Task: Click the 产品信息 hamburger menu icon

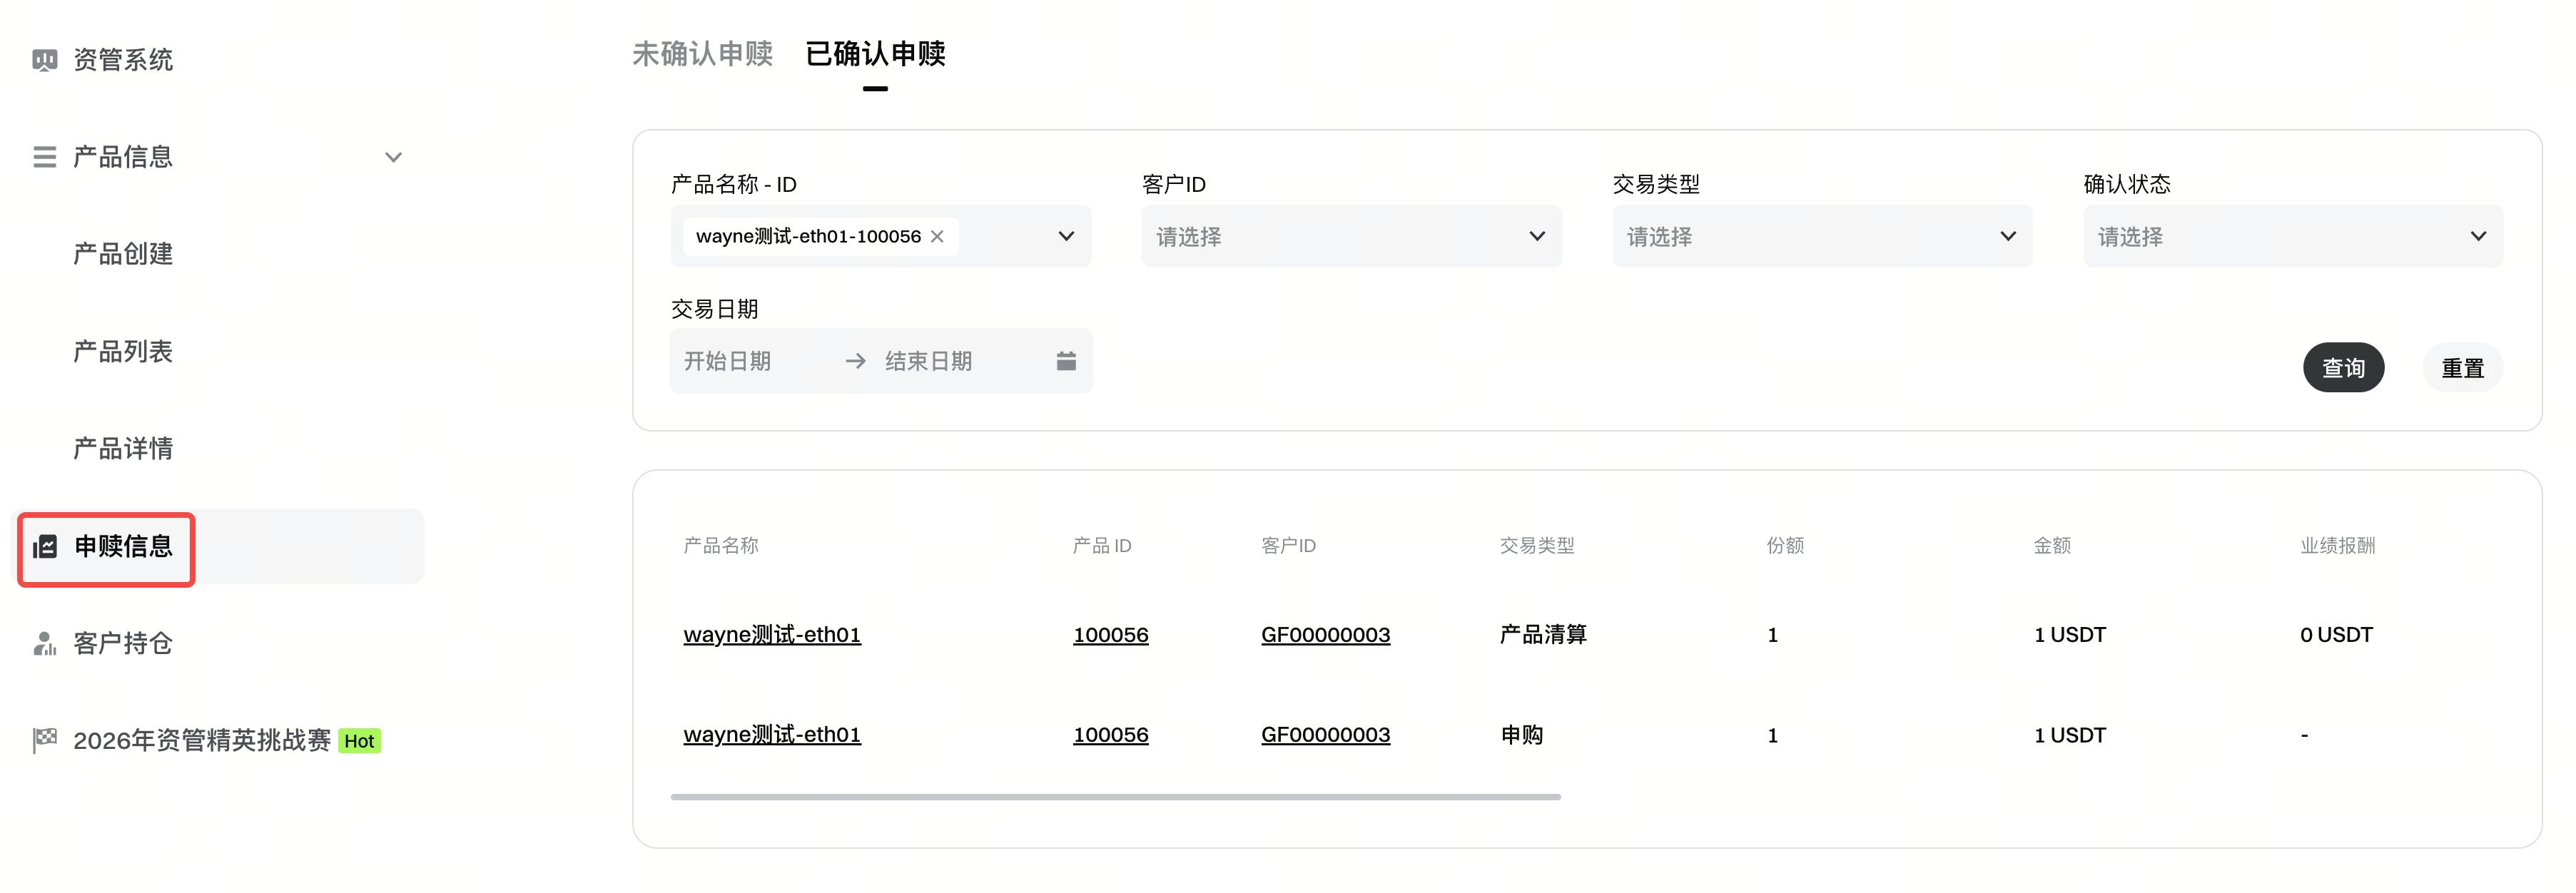Action: 44,157
